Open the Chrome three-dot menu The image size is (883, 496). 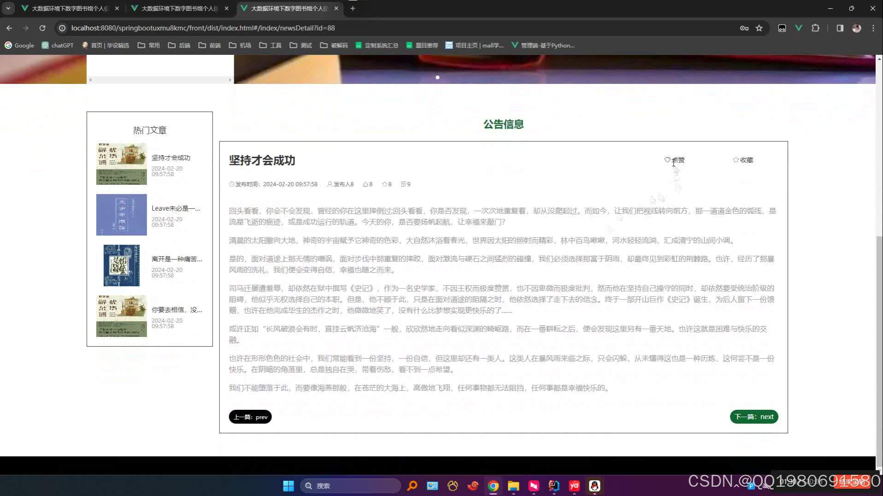pyautogui.click(x=873, y=28)
